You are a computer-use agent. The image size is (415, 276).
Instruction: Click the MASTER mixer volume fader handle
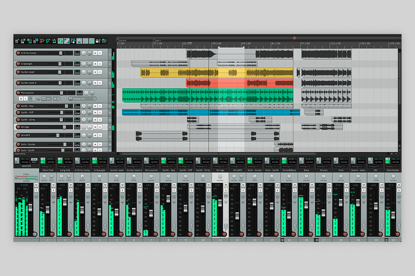[30, 207]
